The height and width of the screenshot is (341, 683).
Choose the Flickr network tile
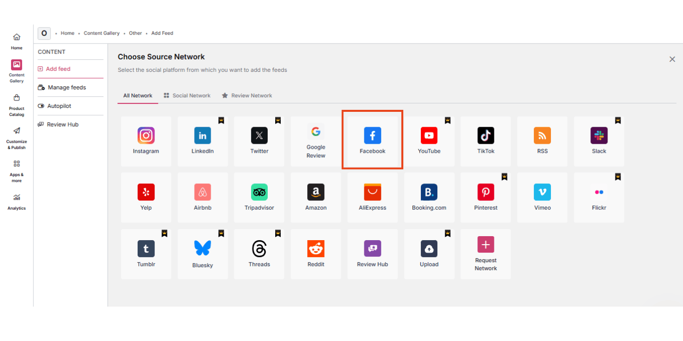(x=599, y=198)
